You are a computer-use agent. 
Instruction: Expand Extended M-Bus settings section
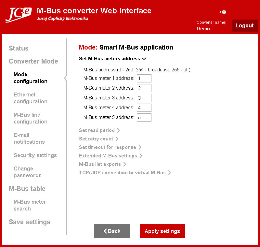110,156
